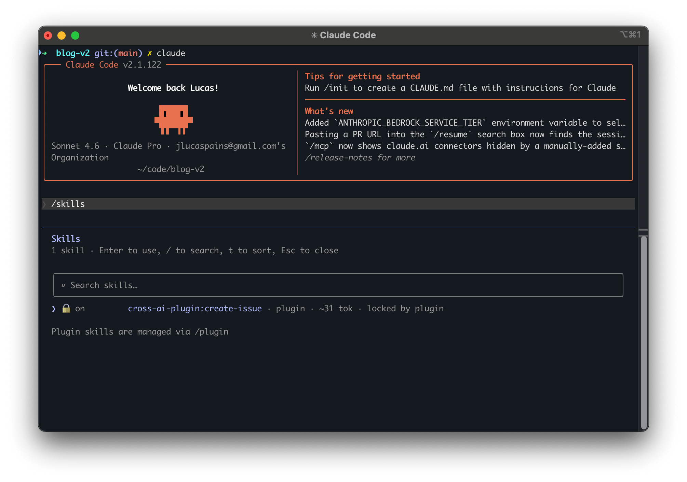
Task: Click the '~/code/blog-v2' path text
Action: 171,169
